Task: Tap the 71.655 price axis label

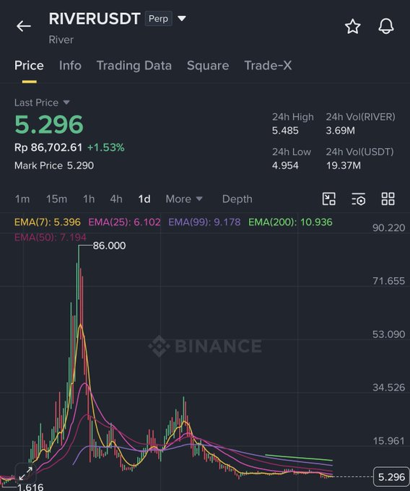Action: [x=388, y=281]
